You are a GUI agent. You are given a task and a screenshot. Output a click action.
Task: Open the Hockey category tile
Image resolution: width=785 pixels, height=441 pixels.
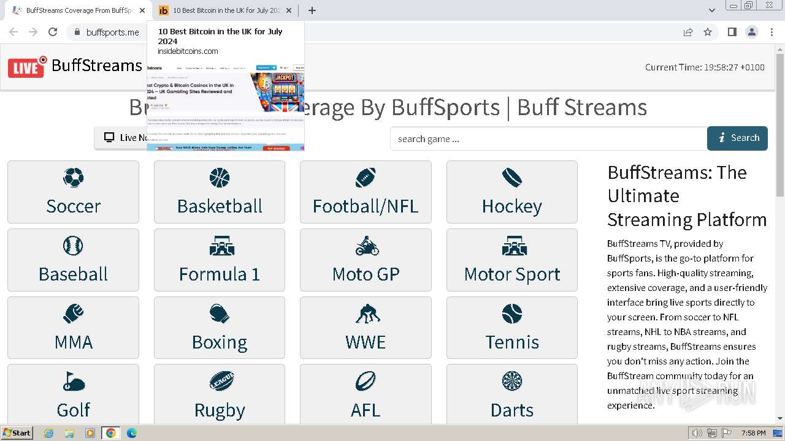[x=512, y=192]
